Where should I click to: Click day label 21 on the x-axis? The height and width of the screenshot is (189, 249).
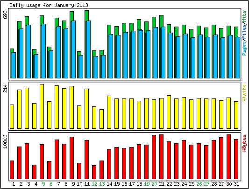[162, 184]
